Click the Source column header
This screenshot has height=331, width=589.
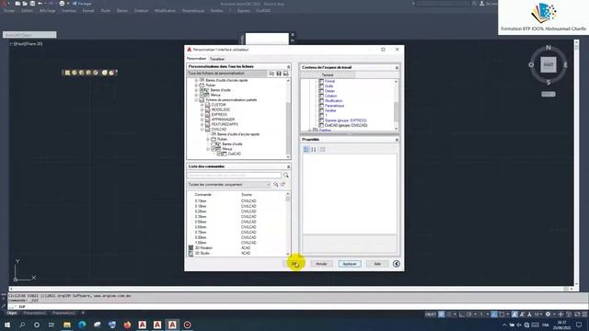click(247, 195)
